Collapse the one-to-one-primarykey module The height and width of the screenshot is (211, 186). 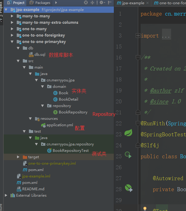[12, 42]
